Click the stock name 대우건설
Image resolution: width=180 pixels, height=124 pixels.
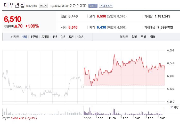(x=14, y=5)
